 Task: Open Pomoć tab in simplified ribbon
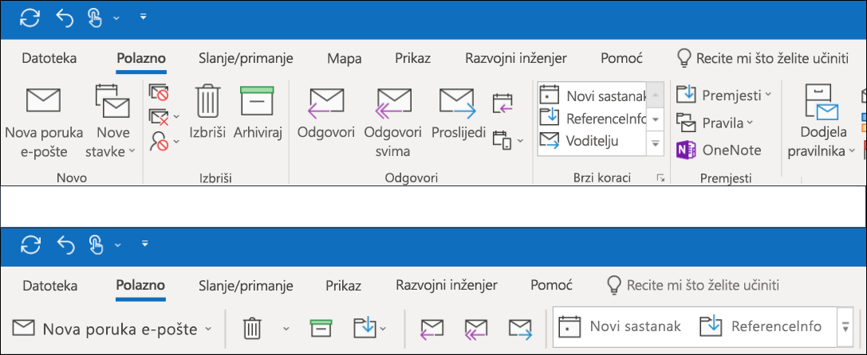click(x=550, y=286)
